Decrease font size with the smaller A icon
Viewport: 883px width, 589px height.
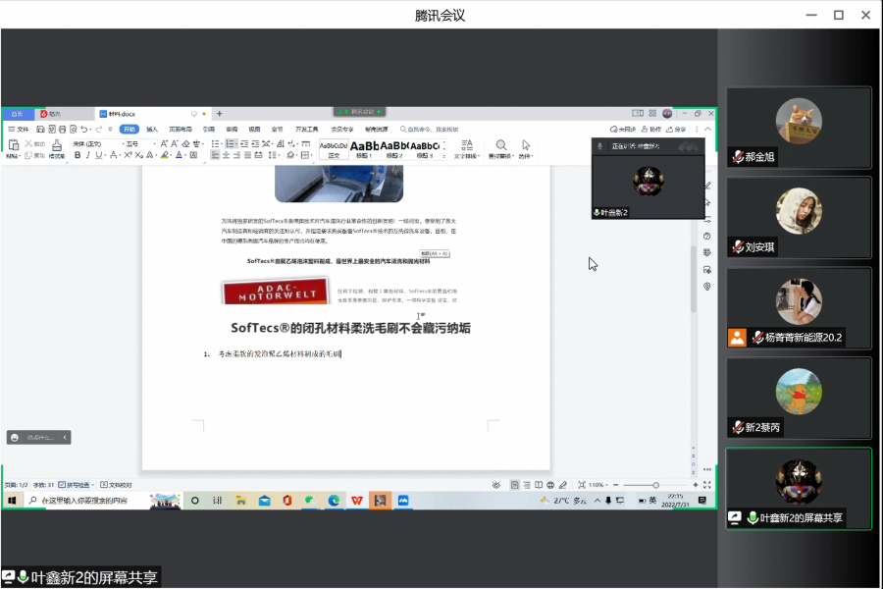175,143
